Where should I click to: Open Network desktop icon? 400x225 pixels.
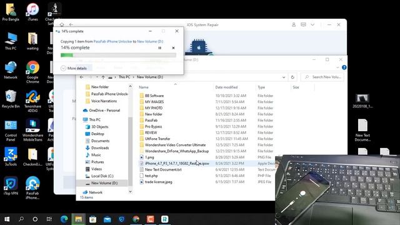tap(11, 70)
